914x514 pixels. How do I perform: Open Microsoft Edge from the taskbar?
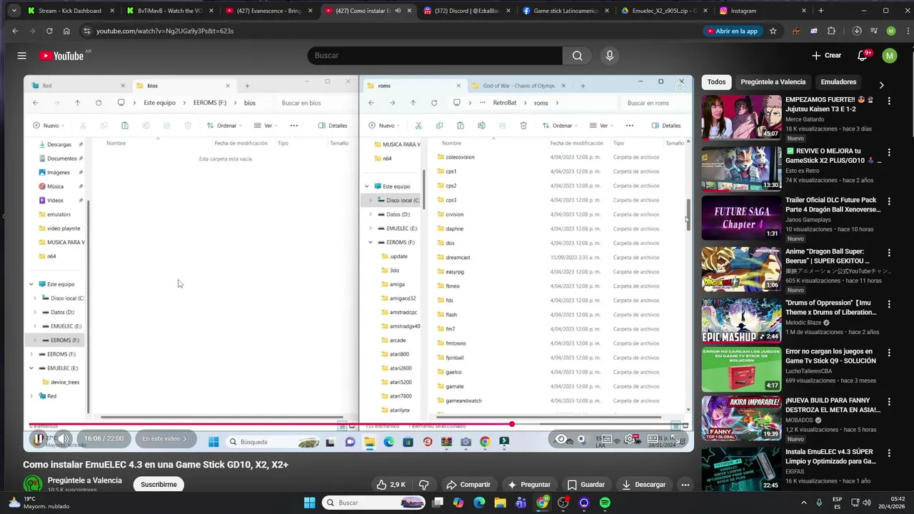click(479, 503)
